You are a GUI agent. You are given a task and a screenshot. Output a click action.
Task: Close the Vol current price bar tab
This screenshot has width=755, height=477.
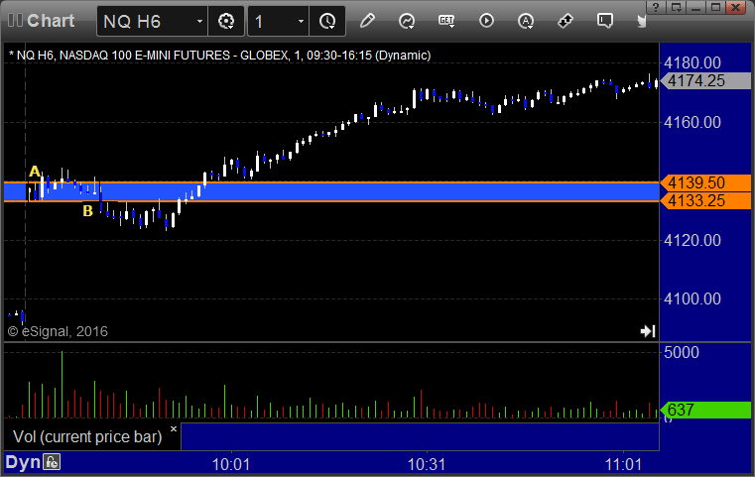pyautogui.click(x=174, y=428)
